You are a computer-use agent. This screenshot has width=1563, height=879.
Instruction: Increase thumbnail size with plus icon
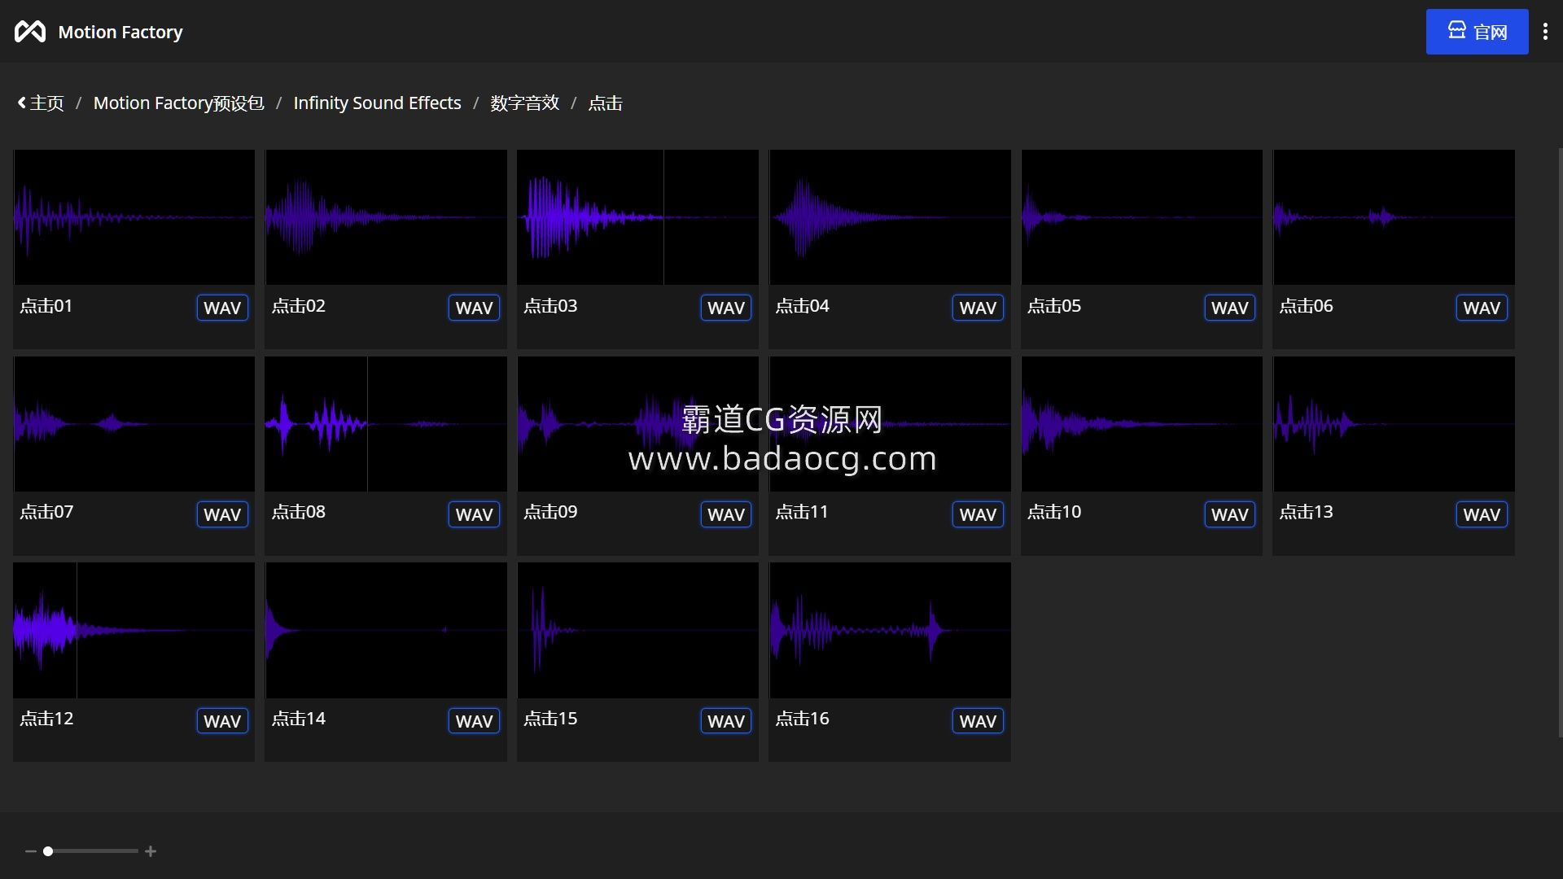151,851
